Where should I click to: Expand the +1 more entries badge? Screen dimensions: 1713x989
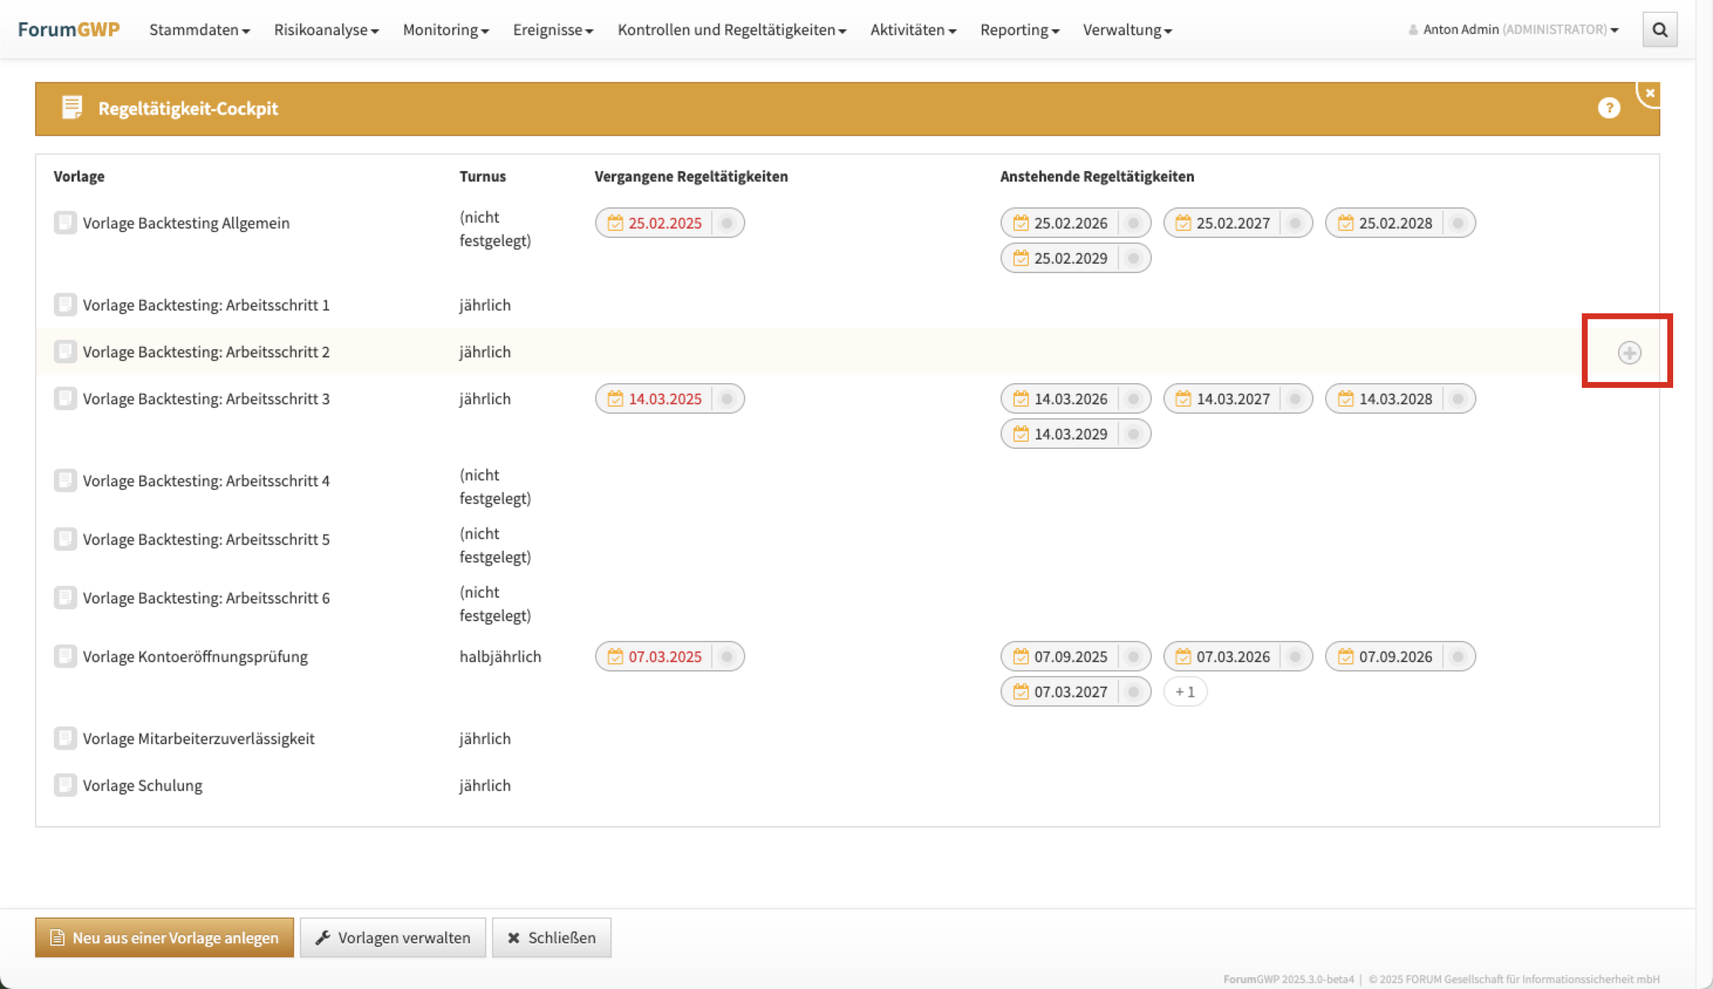1185,691
